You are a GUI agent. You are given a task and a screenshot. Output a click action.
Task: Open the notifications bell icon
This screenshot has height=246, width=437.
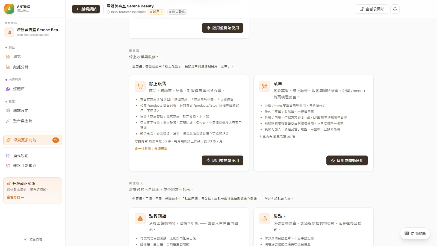(395, 9)
